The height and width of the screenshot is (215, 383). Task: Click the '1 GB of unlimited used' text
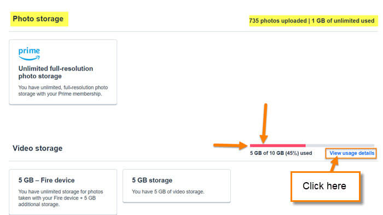coord(343,21)
